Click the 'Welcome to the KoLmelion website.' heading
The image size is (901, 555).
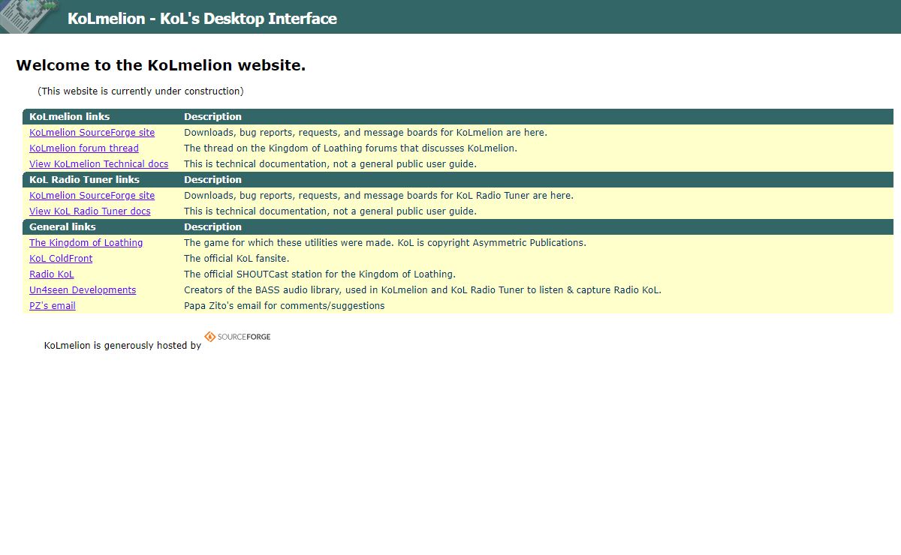pyautogui.click(x=161, y=65)
